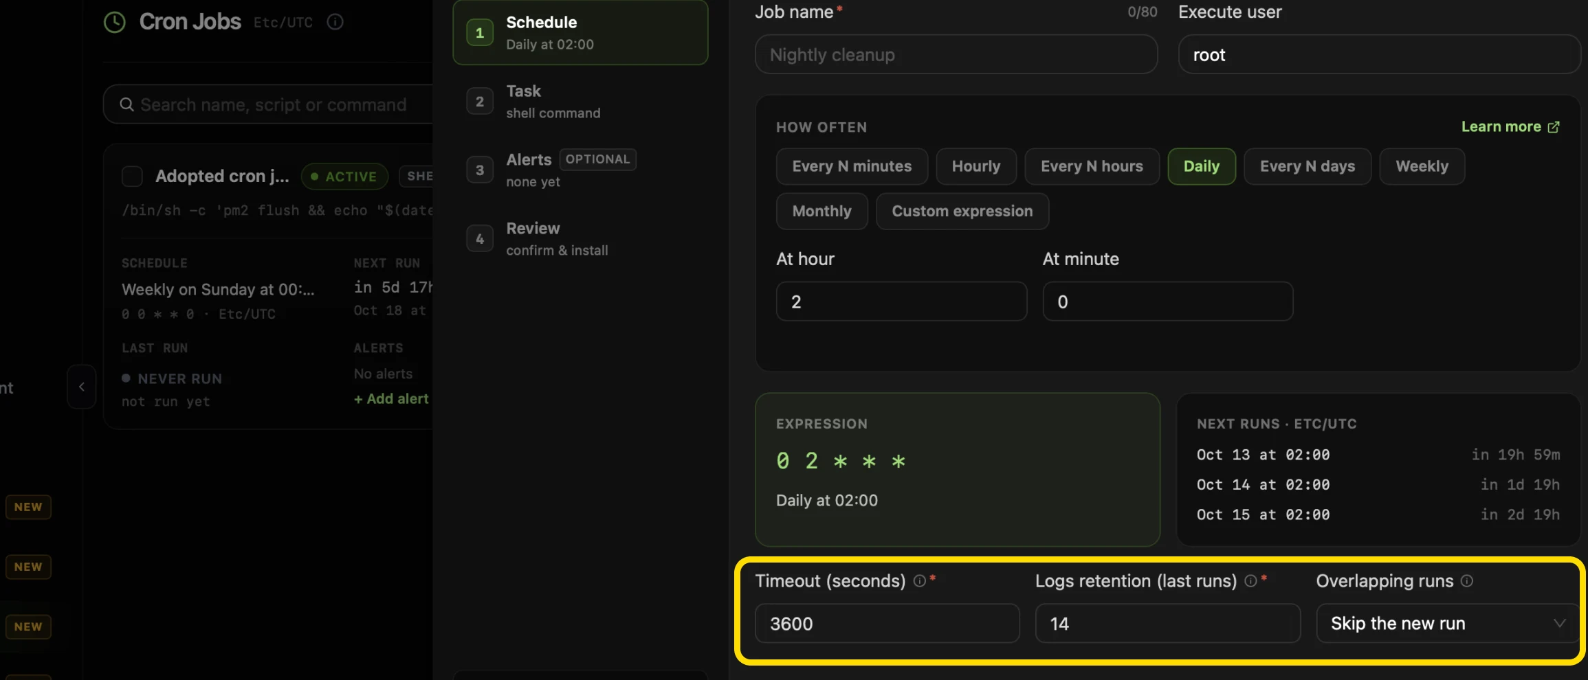Click the At hour field
The height and width of the screenshot is (680, 1588).
coord(901,302)
